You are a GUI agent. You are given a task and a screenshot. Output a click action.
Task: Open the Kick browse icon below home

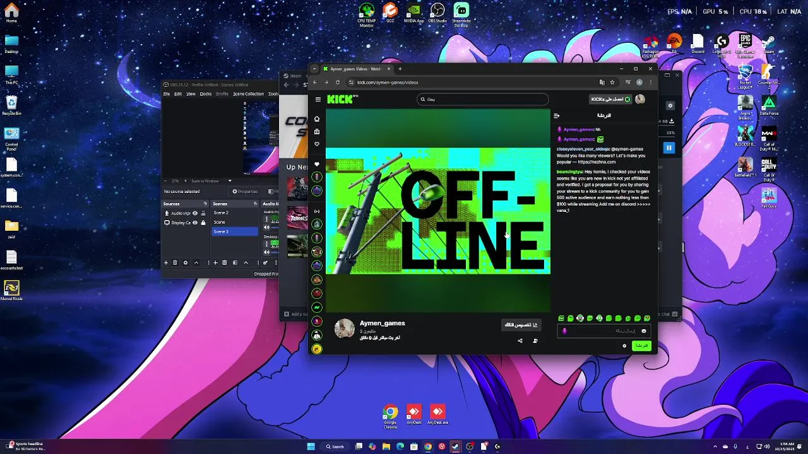317,131
